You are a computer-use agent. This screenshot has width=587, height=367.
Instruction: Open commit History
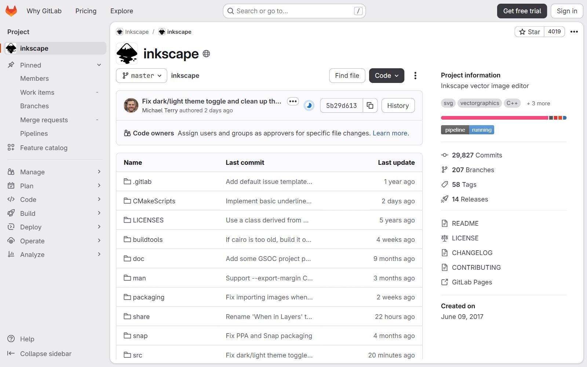click(398, 106)
